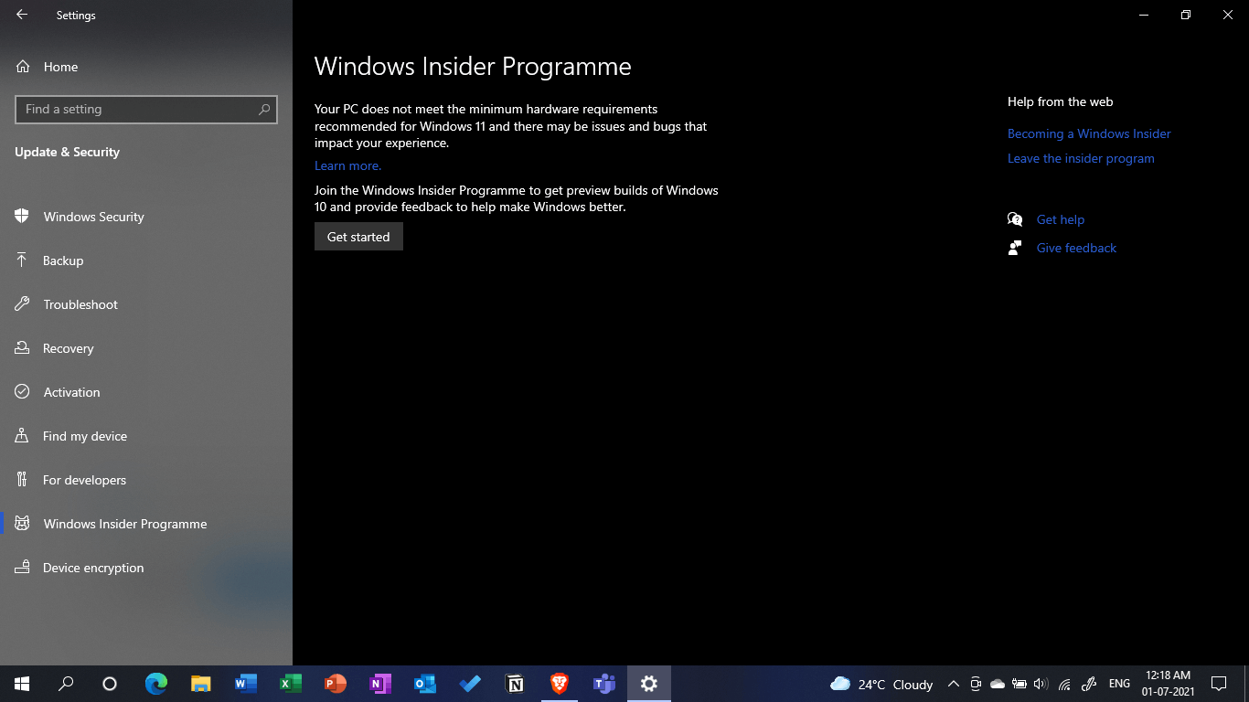Open Becoming a Windows Insider link
The width and height of the screenshot is (1249, 702).
coord(1089,133)
